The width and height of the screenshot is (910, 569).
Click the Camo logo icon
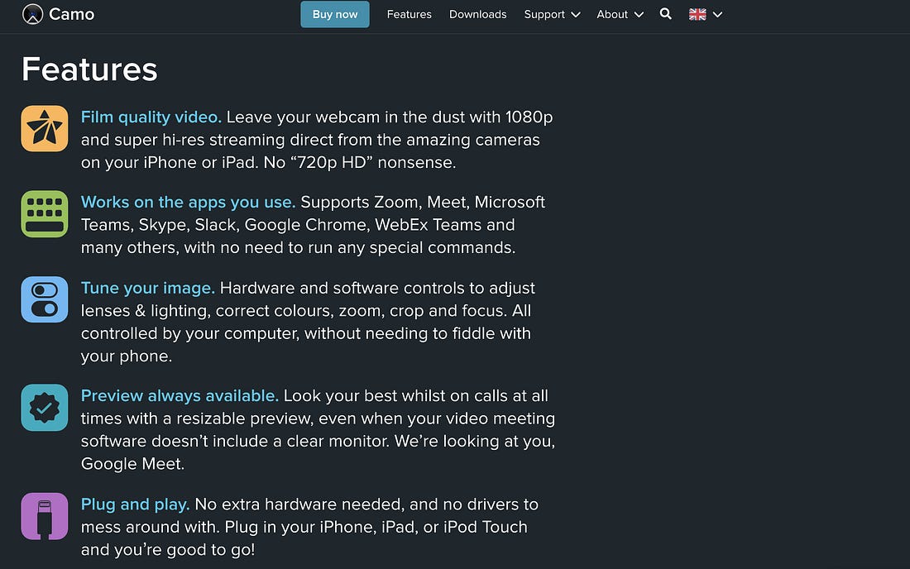tap(32, 14)
